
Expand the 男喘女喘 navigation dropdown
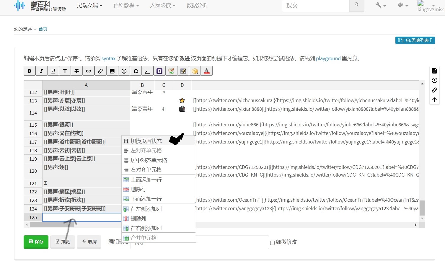89,5
